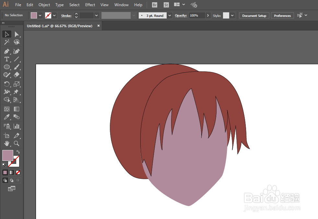
Task: Pick the Eyedropper tool
Action: pyautogui.click(x=6, y=117)
